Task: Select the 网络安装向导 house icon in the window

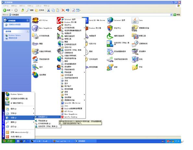Action: point(35,59)
